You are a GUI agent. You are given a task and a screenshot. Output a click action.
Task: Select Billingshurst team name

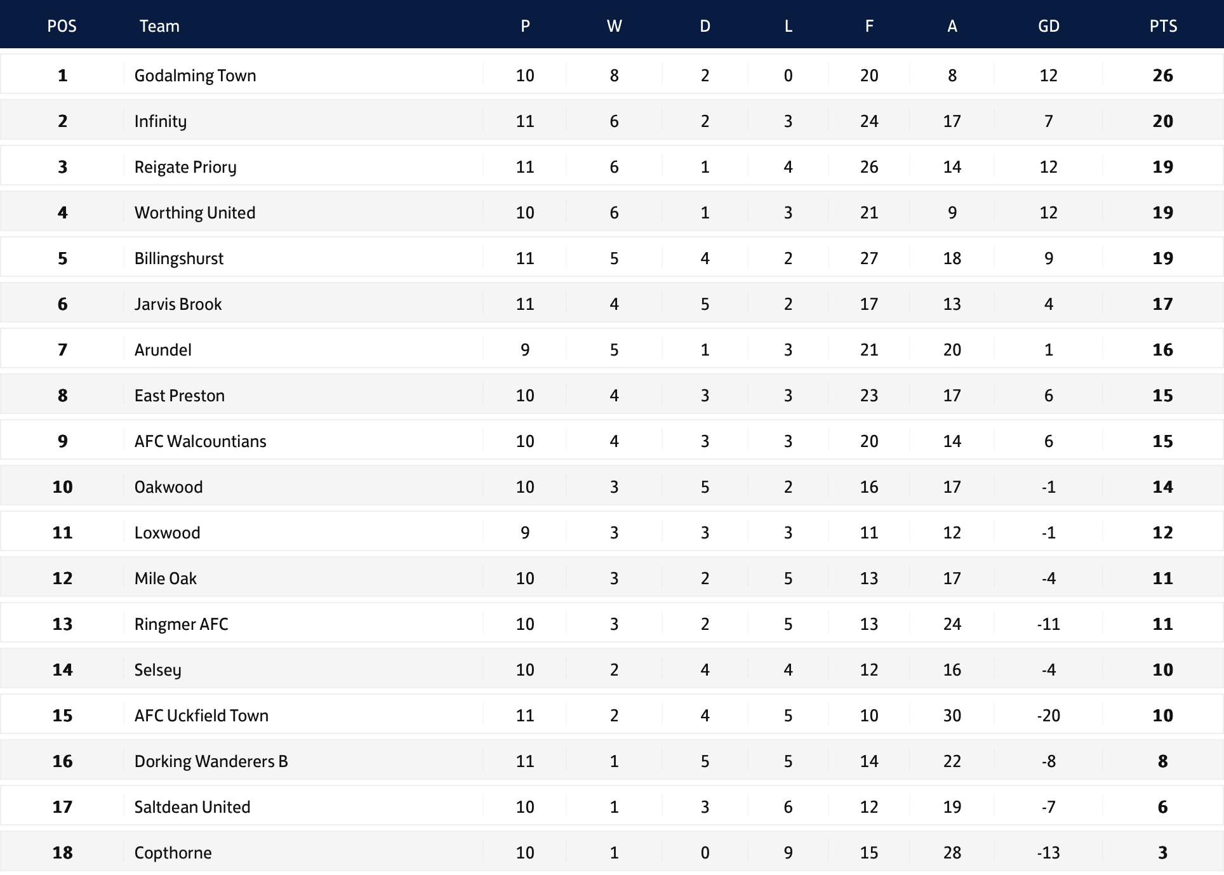(x=179, y=258)
